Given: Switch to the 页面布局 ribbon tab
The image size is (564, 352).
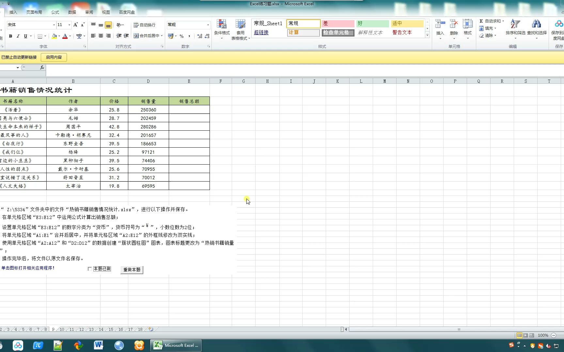Looking at the screenshot, I should (34, 12).
